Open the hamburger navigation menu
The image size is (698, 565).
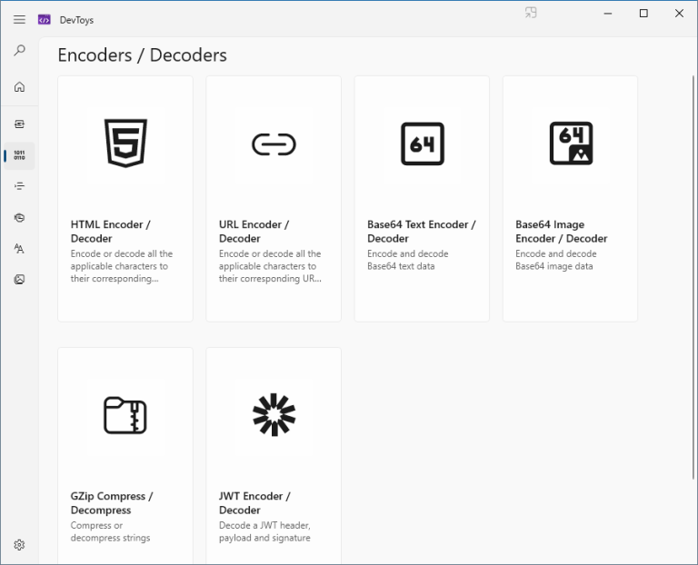19,20
